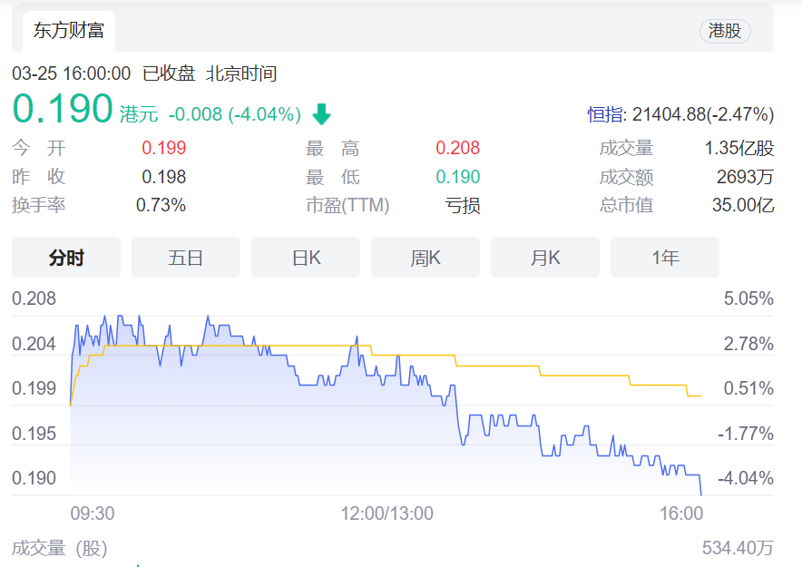802x567 pixels.
Task: Switch to the 周K chart
Action: [425, 258]
